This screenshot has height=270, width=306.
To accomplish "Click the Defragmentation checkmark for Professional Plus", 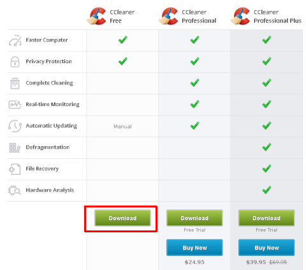I will pos(266,147).
